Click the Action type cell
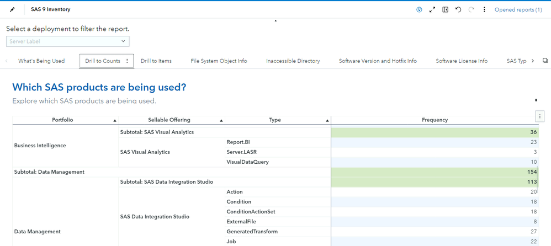 click(x=278, y=191)
